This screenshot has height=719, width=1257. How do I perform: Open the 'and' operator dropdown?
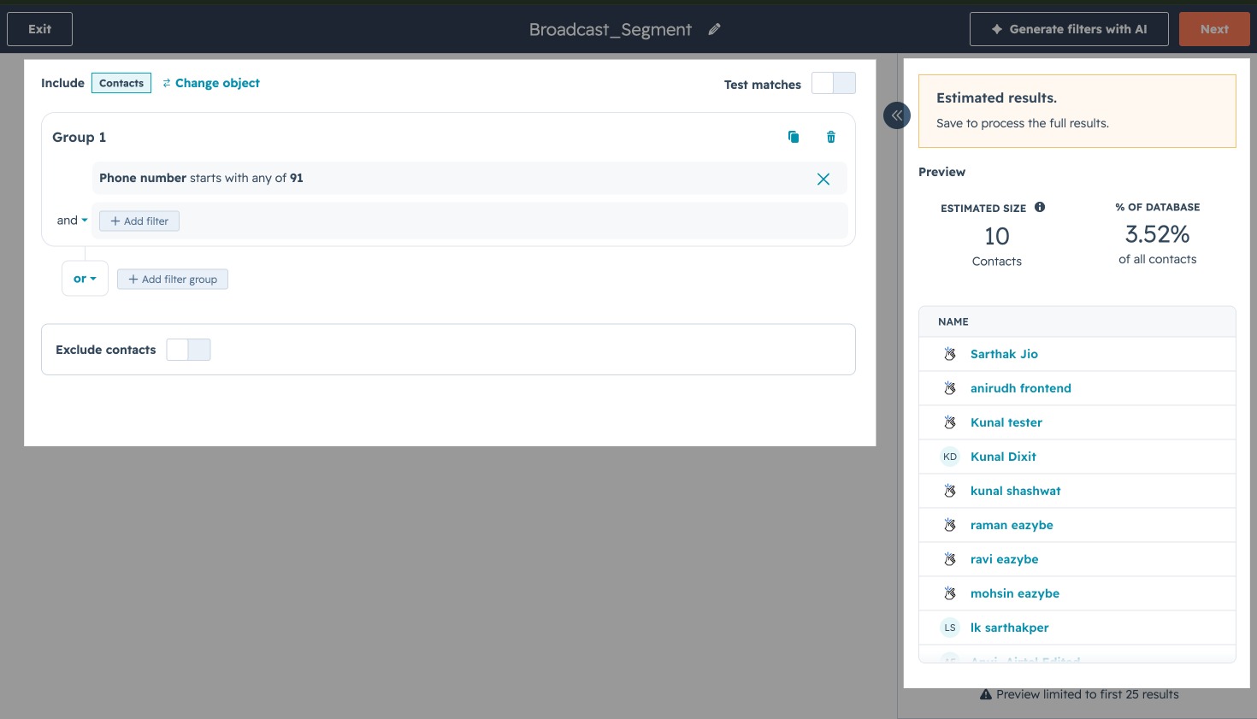(x=73, y=221)
